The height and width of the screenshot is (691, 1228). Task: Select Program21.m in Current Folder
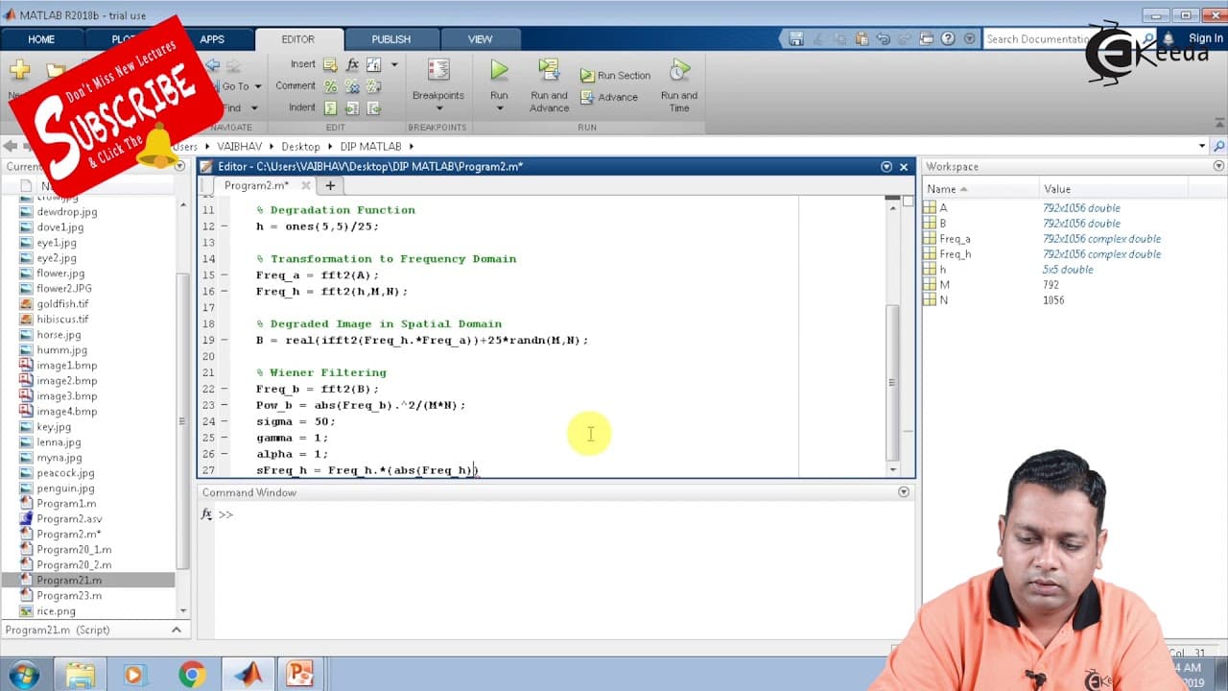pos(69,581)
